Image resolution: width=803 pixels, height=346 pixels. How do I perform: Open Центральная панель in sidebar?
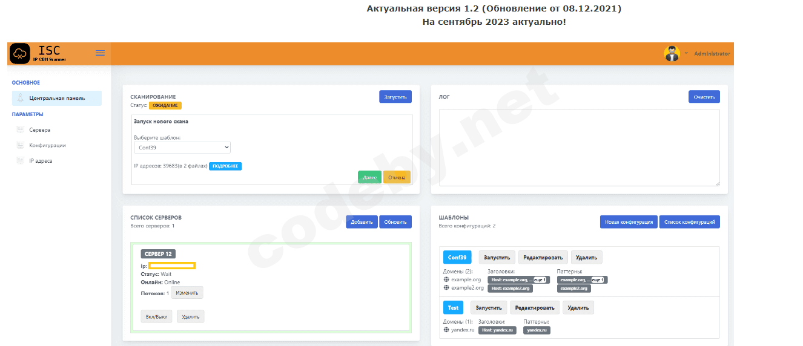pos(57,98)
